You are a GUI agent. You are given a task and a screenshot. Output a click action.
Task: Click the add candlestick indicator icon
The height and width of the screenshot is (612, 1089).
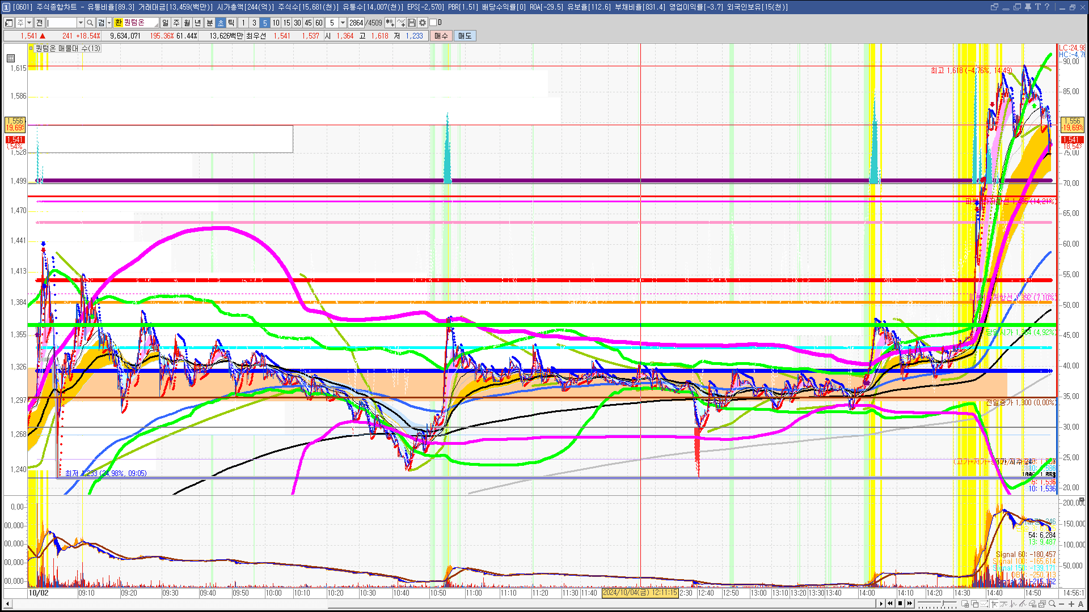[390, 23]
